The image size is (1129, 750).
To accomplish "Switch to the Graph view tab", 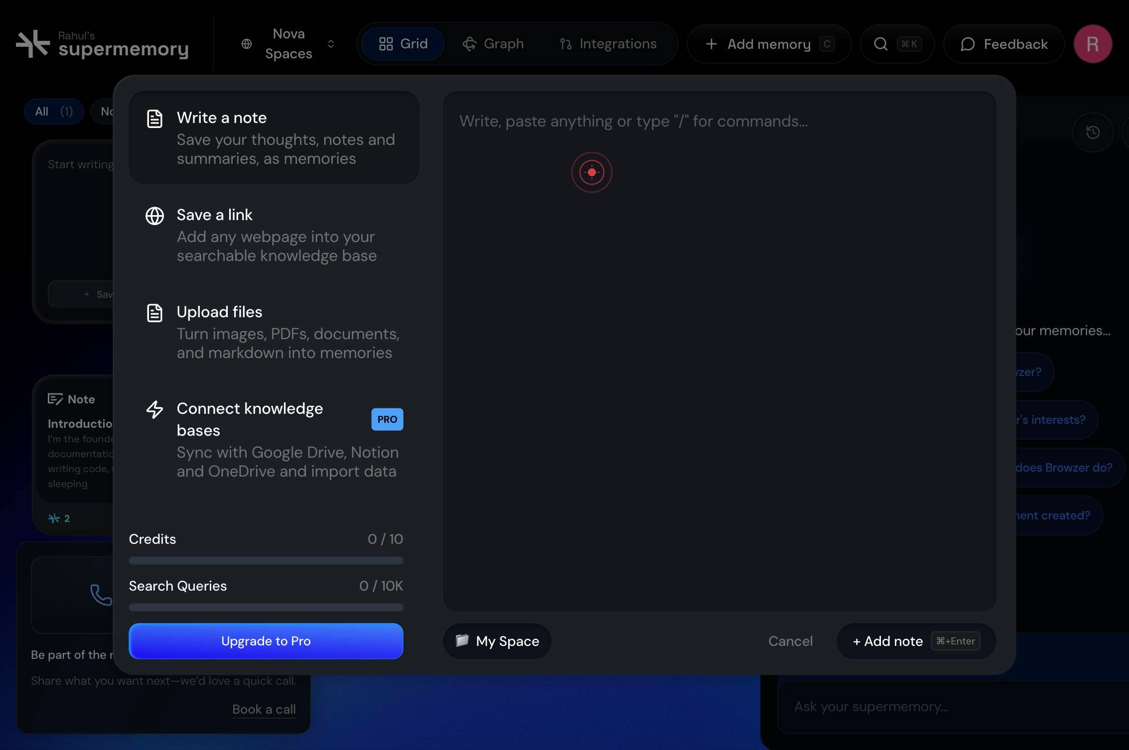I will pyautogui.click(x=493, y=44).
